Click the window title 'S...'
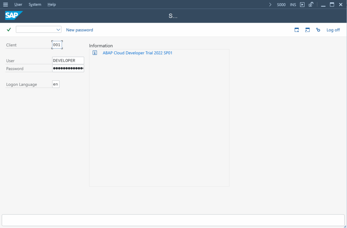 click(173, 16)
